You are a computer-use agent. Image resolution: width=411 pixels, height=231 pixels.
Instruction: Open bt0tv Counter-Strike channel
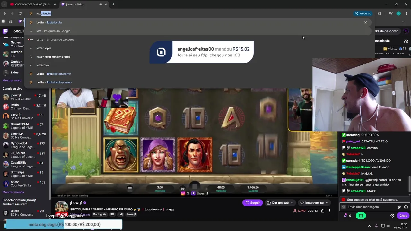tap(24, 184)
